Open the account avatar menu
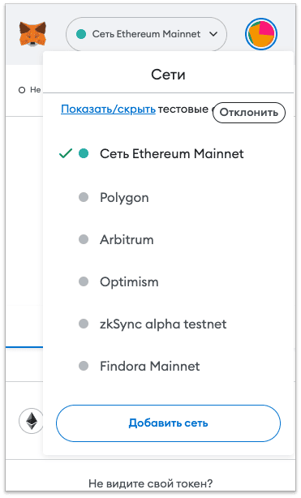This screenshot has width=301, height=498. (261, 34)
